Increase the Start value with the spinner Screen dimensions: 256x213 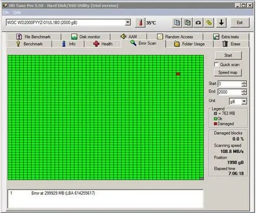click(244, 83)
